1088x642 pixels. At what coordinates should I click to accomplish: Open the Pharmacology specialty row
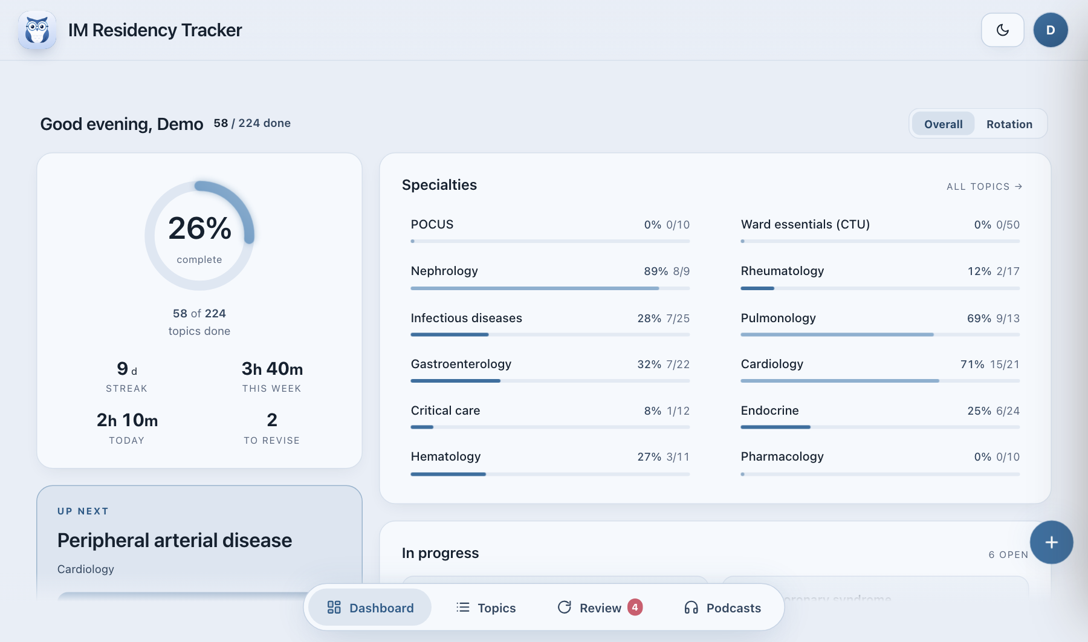[x=880, y=464]
